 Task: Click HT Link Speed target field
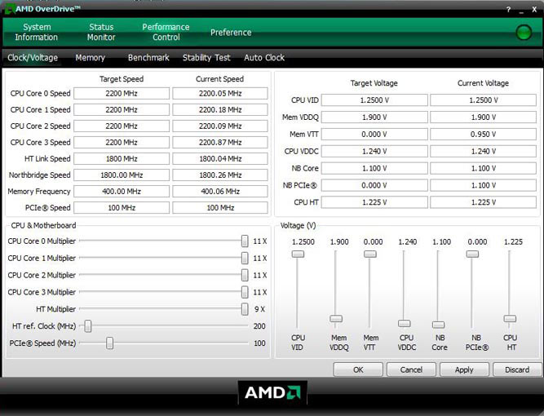click(122, 158)
